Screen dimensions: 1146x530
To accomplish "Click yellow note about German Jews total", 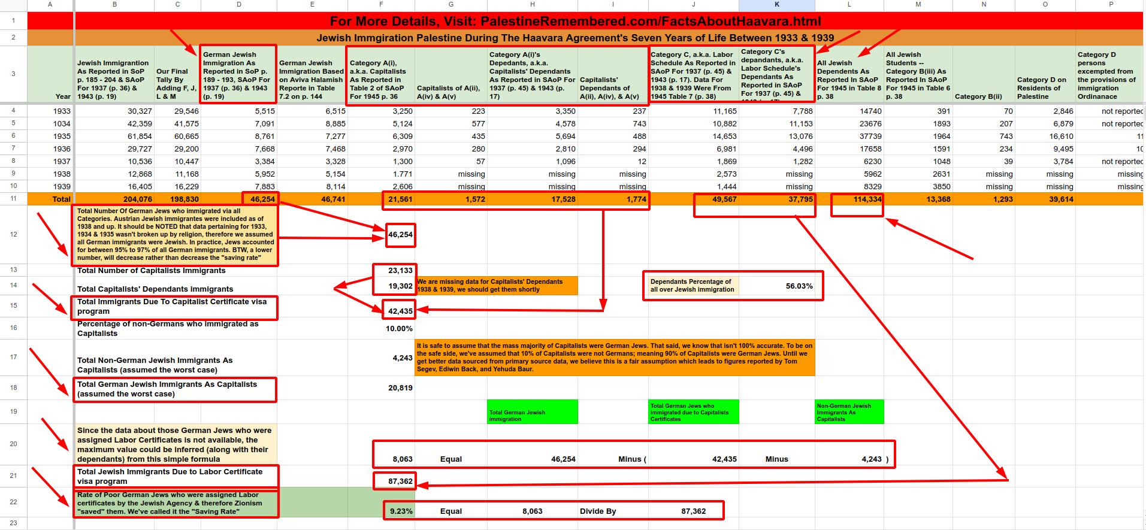I will (176, 235).
